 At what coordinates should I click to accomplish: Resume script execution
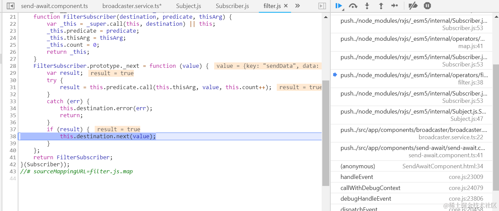(x=339, y=6)
